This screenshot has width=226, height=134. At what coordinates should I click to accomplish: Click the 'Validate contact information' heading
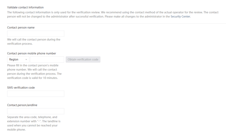point(25,7)
